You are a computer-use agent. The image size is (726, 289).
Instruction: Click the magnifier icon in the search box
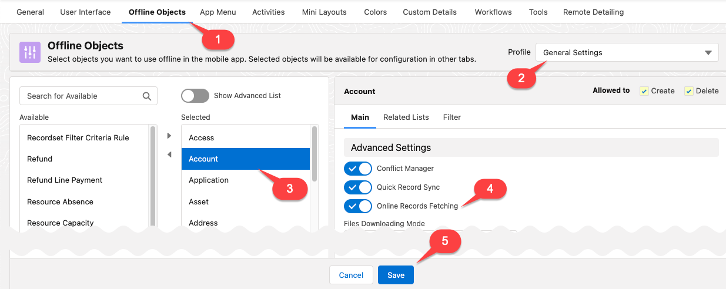(147, 96)
